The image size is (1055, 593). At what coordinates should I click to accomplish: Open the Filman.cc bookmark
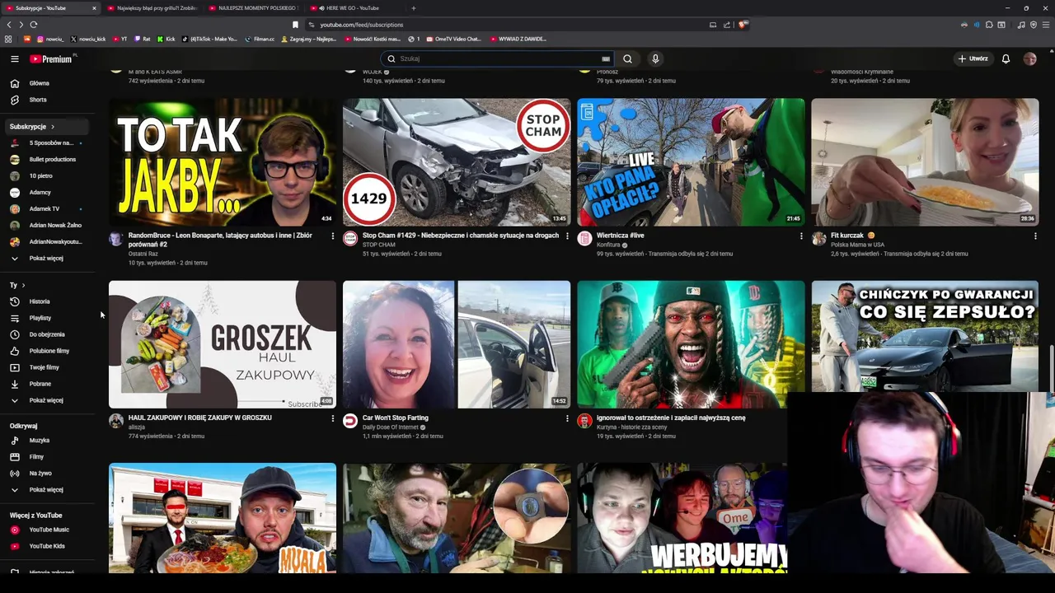(x=260, y=39)
